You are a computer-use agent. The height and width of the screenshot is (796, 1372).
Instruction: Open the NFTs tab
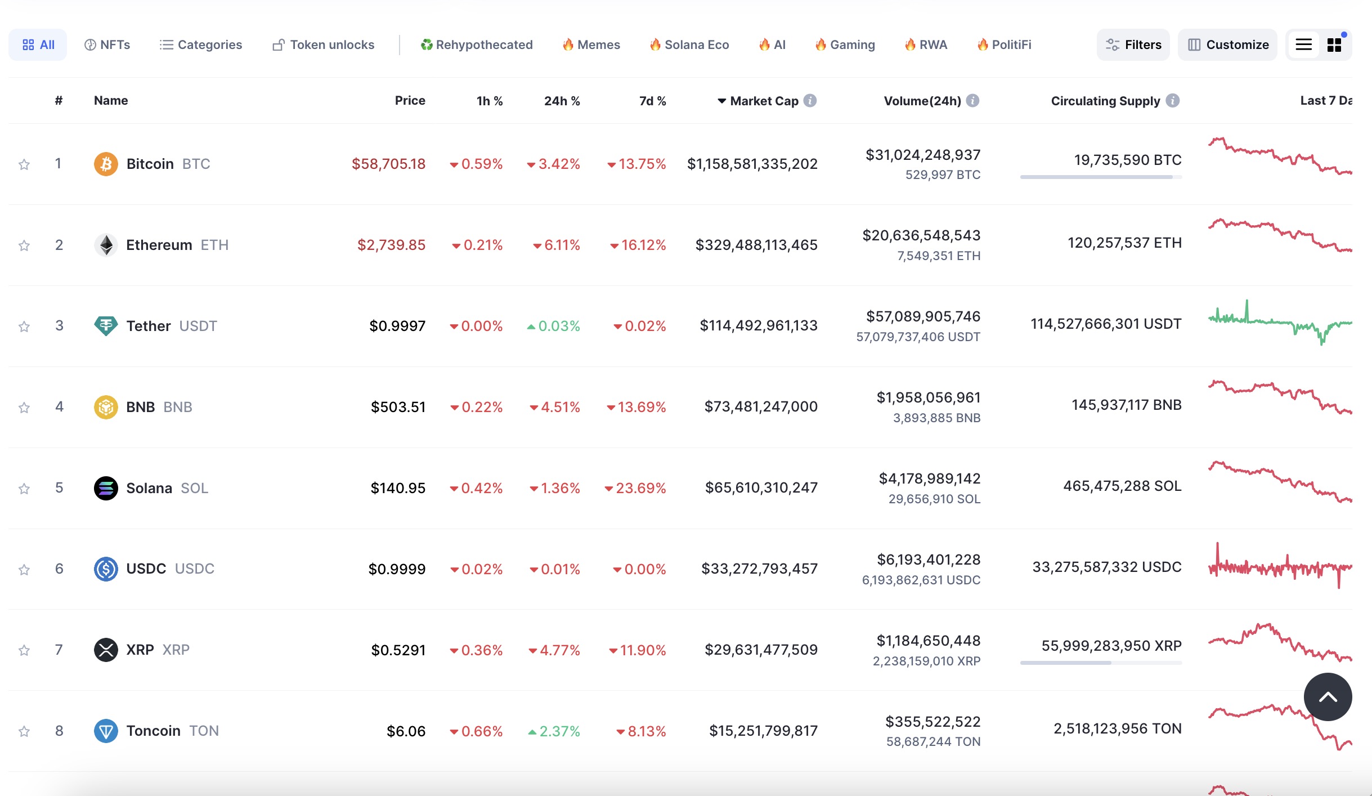(x=107, y=44)
